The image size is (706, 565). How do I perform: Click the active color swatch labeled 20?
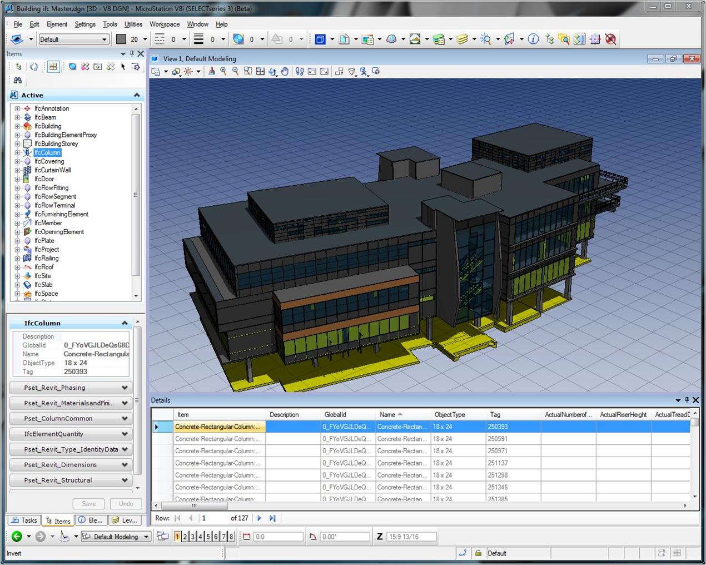tap(121, 39)
